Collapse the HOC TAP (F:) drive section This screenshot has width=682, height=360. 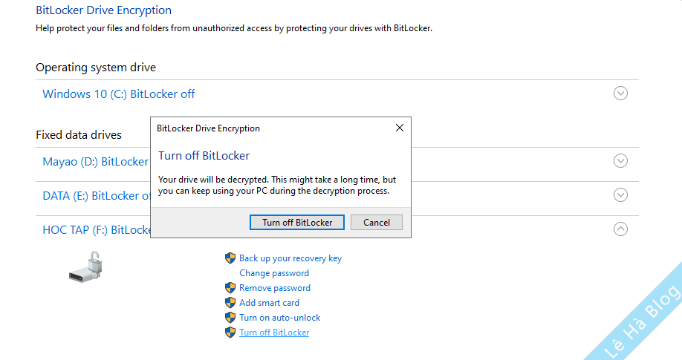click(x=620, y=229)
